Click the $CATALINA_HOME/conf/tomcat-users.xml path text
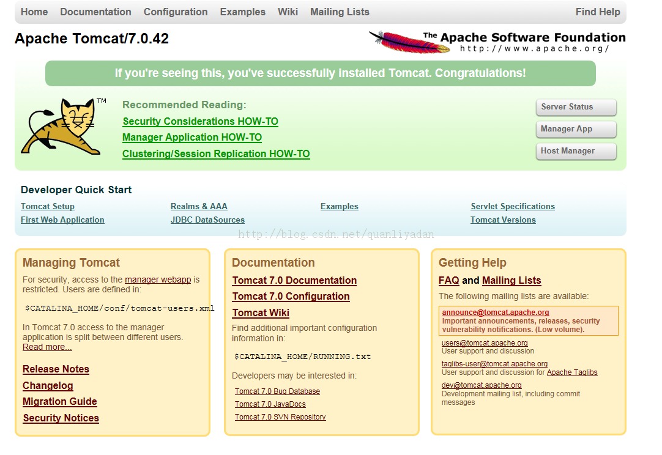 pos(119,309)
